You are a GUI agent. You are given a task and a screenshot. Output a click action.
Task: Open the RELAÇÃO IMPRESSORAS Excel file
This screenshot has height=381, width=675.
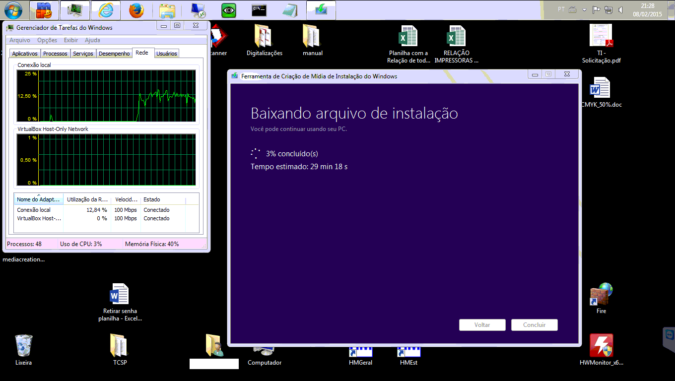(457, 45)
